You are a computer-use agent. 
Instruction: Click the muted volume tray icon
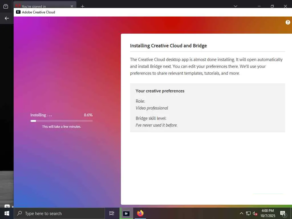point(255,214)
